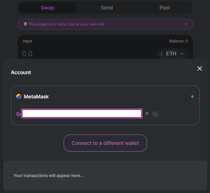210x193 pixels.
Task: Switch to the Pool tab
Action: tap(165, 8)
